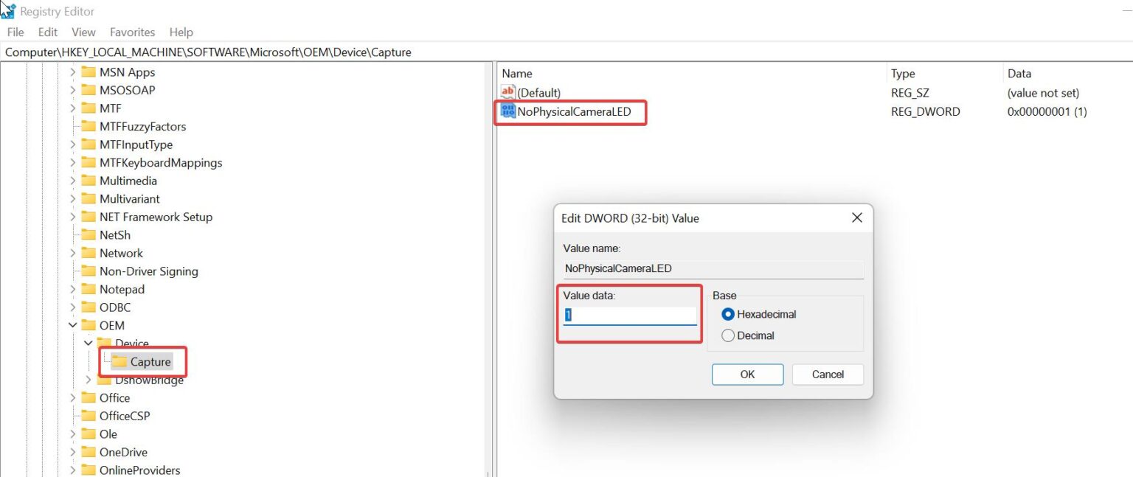Switch the base to Decimal

point(728,335)
